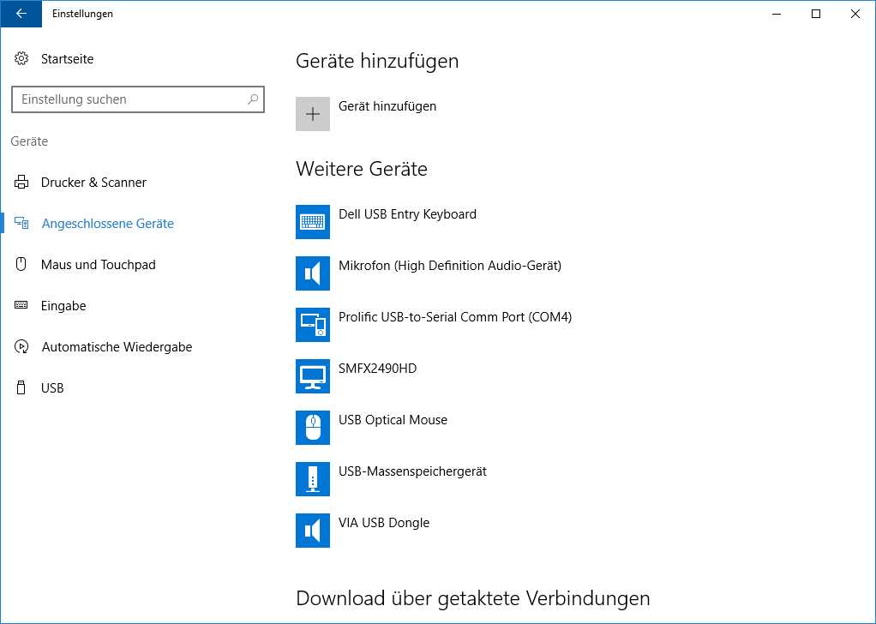Viewport: 876px width, 624px height.
Task: Focus the Einstellung suchen search field
Action: (x=137, y=99)
